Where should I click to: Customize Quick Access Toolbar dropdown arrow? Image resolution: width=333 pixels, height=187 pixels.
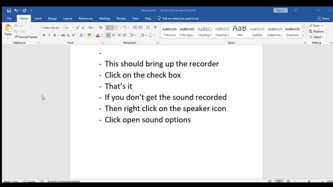31,10
